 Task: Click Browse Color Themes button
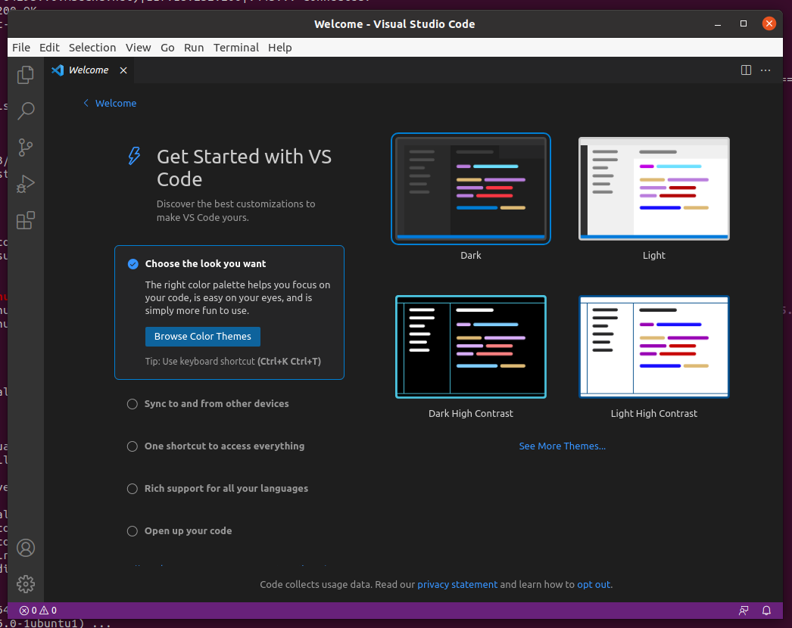pos(203,337)
